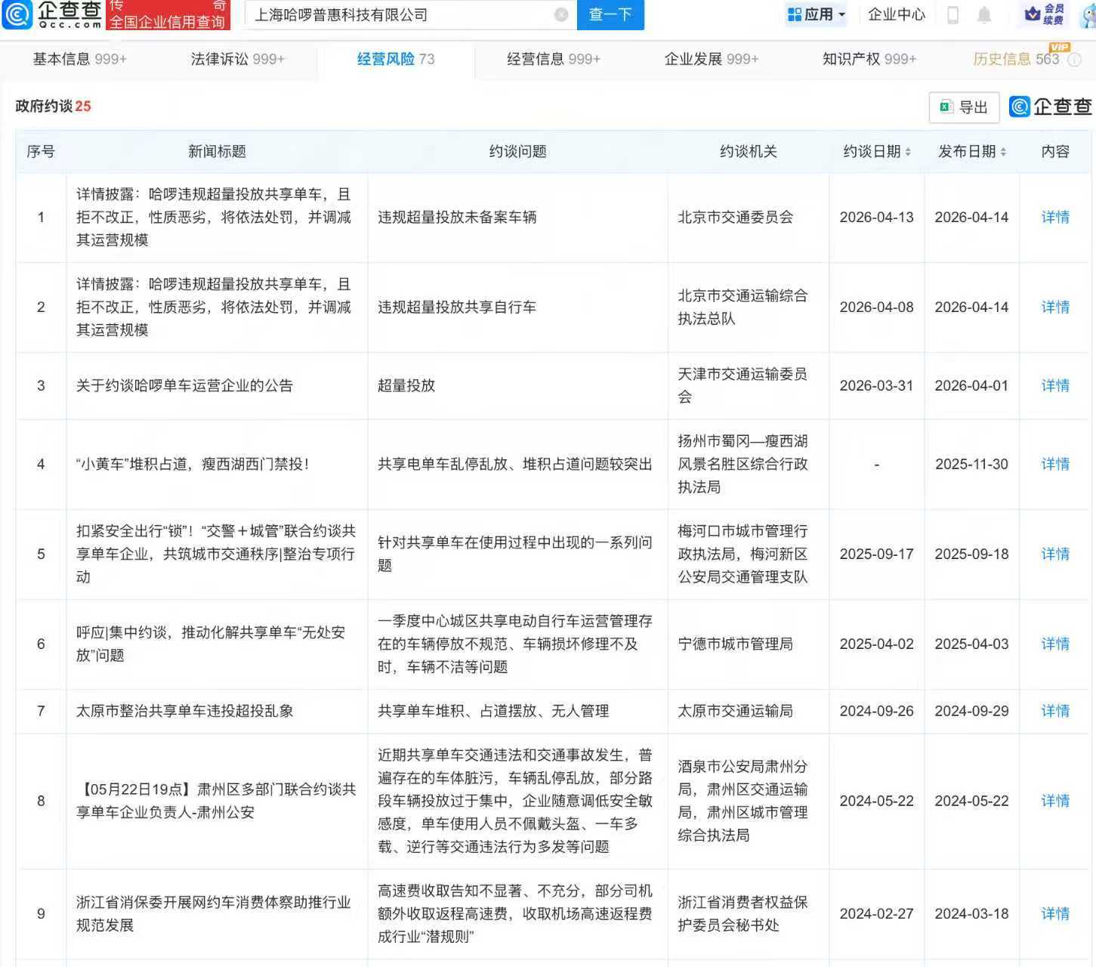Open 详情 for the 肃州区 row
This screenshot has width=1096, height=967.
coord(1055,802)
